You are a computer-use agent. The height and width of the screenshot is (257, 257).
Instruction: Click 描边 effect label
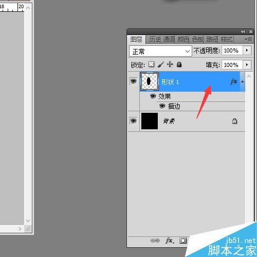click(x=174, y=106)
